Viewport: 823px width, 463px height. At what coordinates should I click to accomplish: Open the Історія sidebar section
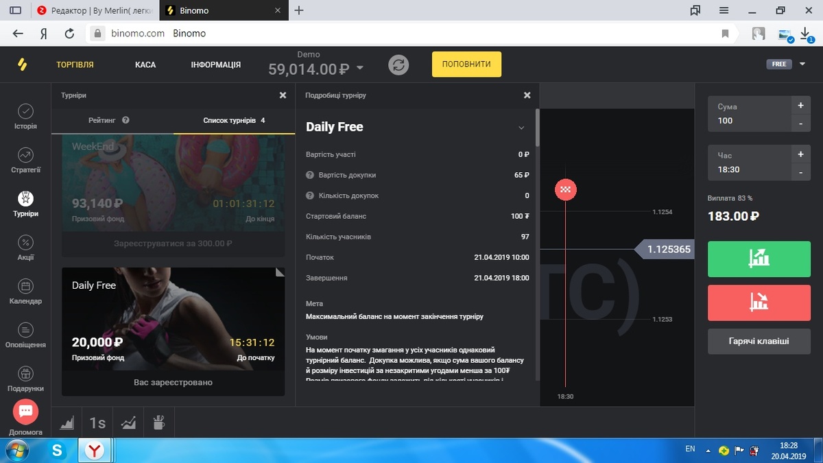coord(25,117)
